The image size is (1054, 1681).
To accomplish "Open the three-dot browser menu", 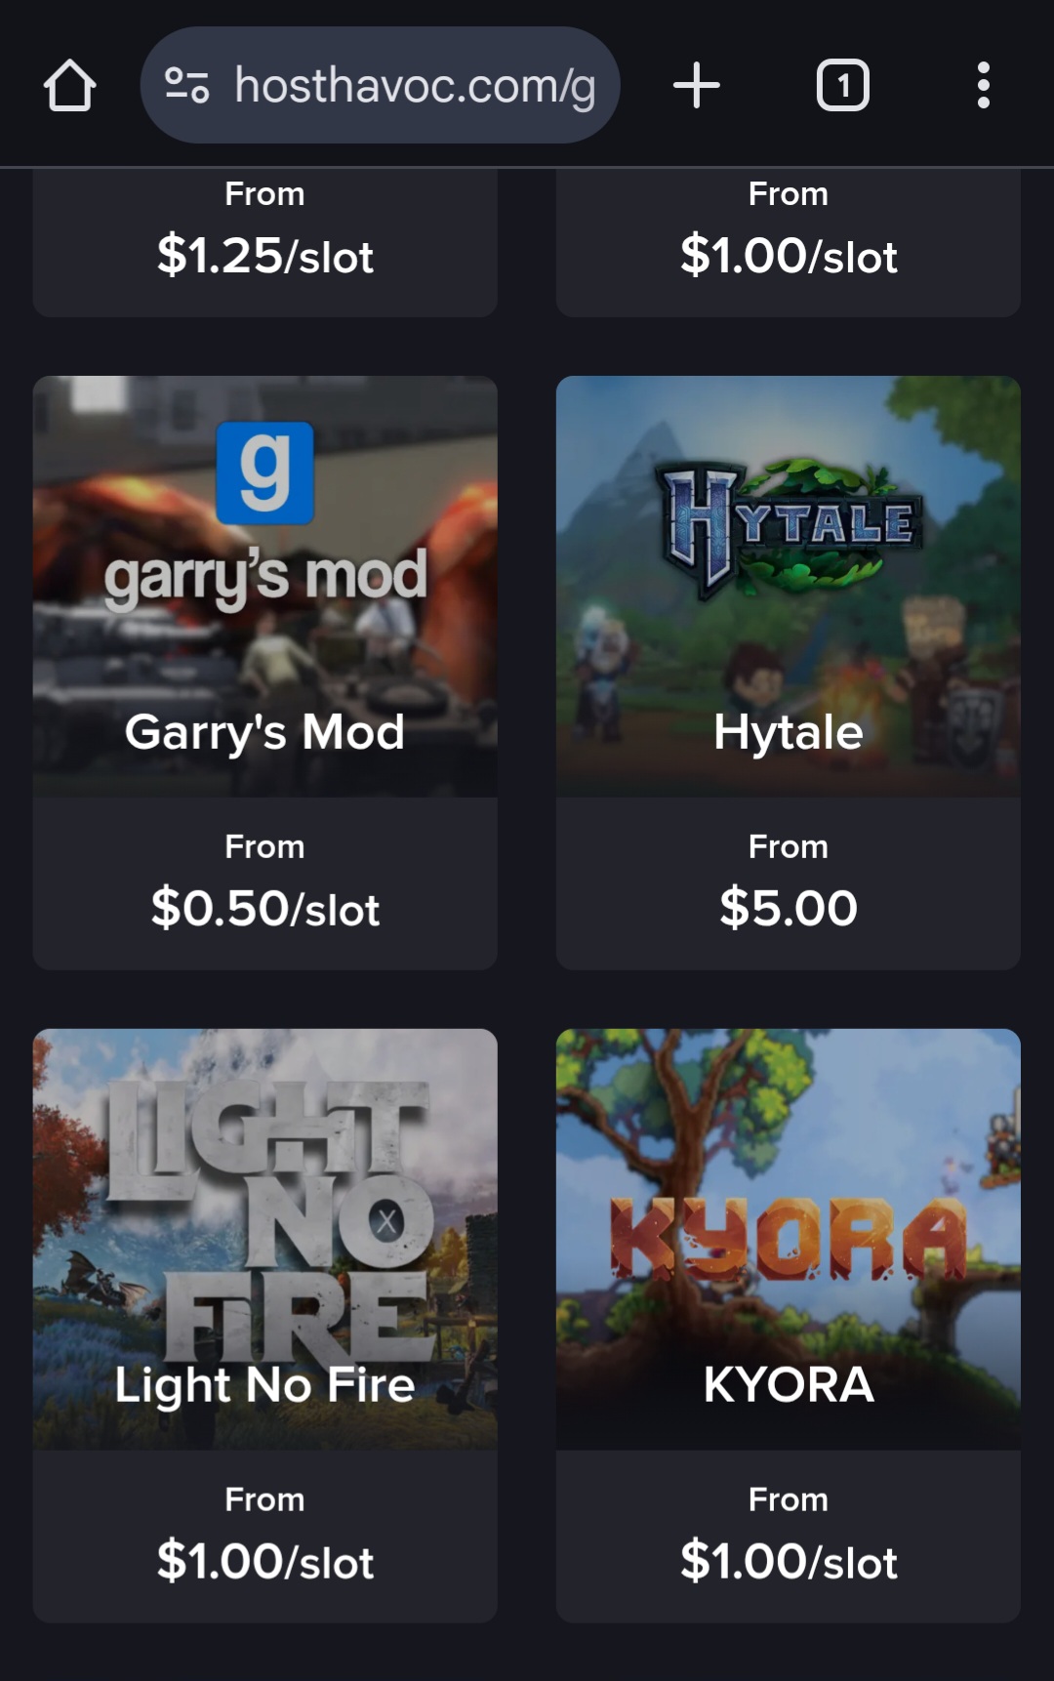I will pyautogui.click(x=983, y=85).
